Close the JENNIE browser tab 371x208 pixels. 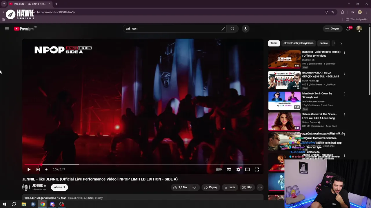tap(49, 4)
